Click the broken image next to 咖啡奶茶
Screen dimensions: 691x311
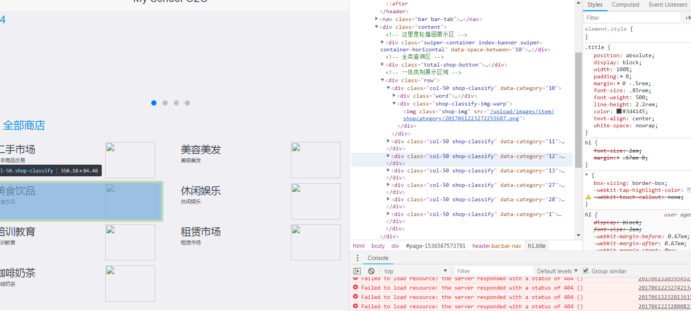tap(130, 283)
